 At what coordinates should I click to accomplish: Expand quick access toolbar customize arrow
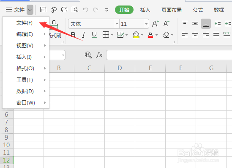click(x=106, y=10)
